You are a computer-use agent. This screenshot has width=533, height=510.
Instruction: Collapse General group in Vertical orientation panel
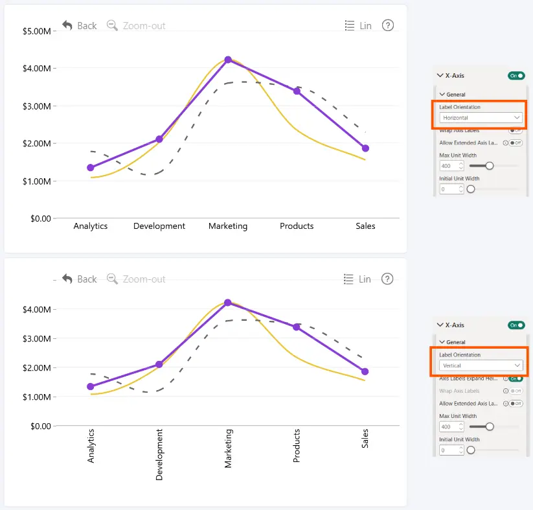[442, 342]
